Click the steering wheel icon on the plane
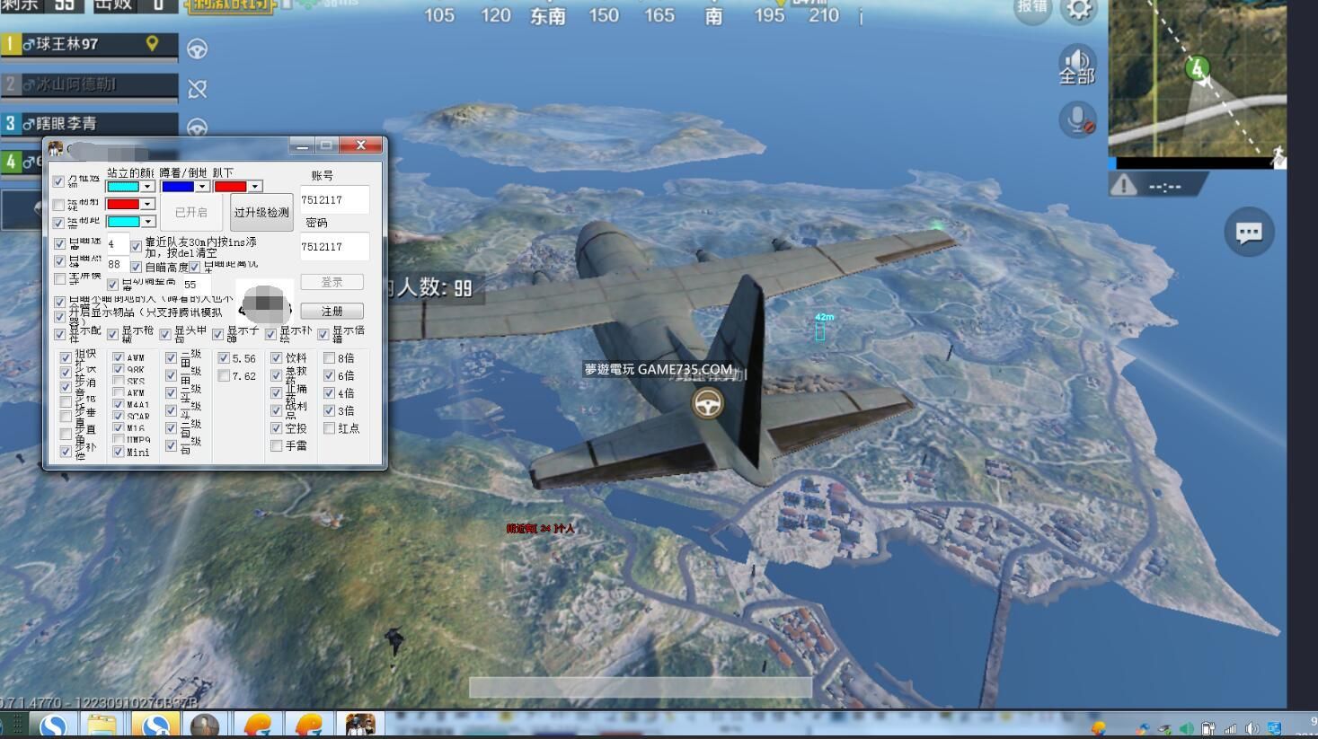 pyautogui.click(x=708, y=403)
